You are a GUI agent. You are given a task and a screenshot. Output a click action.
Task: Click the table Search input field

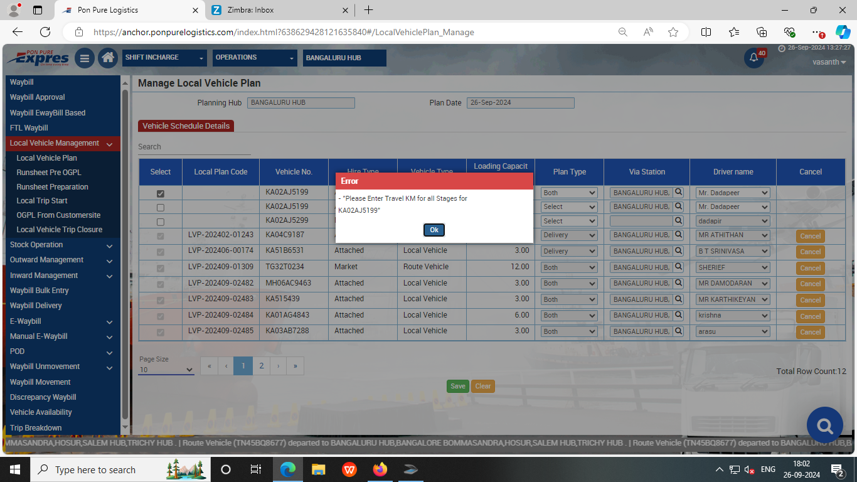tap(194, 147)
